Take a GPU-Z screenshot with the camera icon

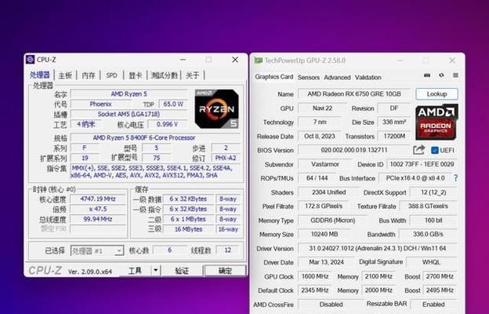pyautogui.click(x=427, y=75)
